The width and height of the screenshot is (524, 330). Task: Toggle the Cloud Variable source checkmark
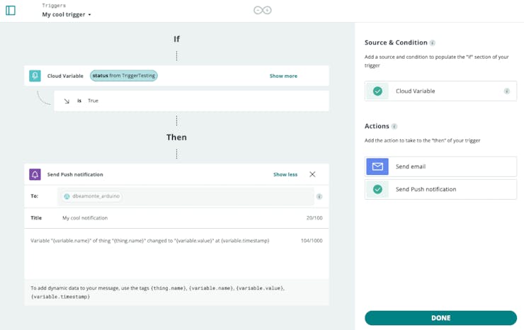pyautogui.click(x=377, y=91)
